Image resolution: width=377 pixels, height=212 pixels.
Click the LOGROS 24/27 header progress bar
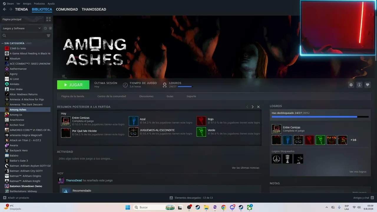pos(185,87)
